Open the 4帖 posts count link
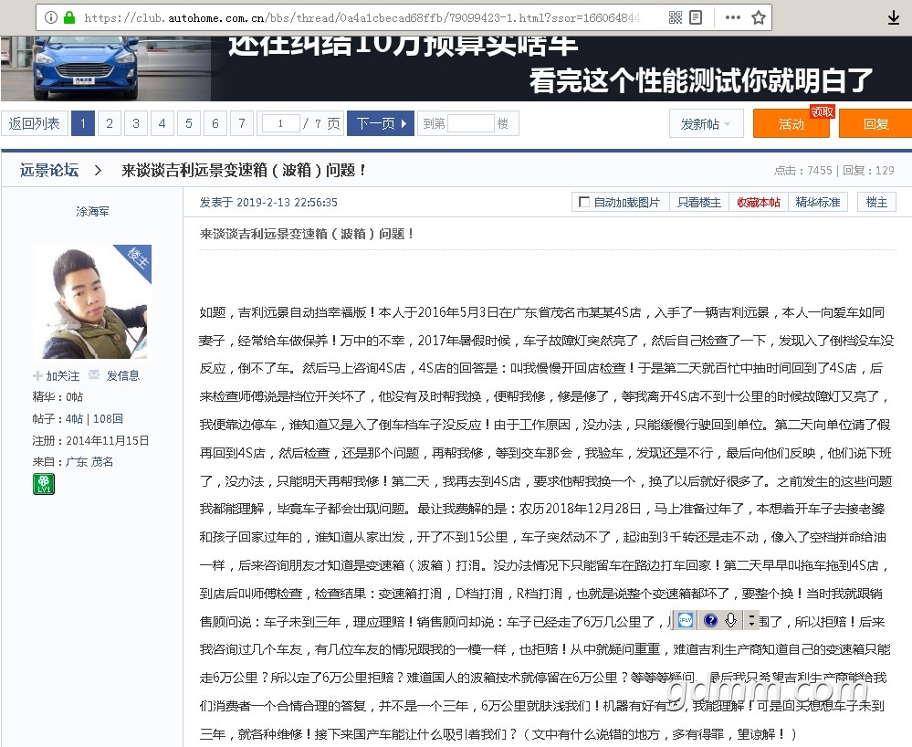Screen dimensions: 912x747 coord(75,419)
